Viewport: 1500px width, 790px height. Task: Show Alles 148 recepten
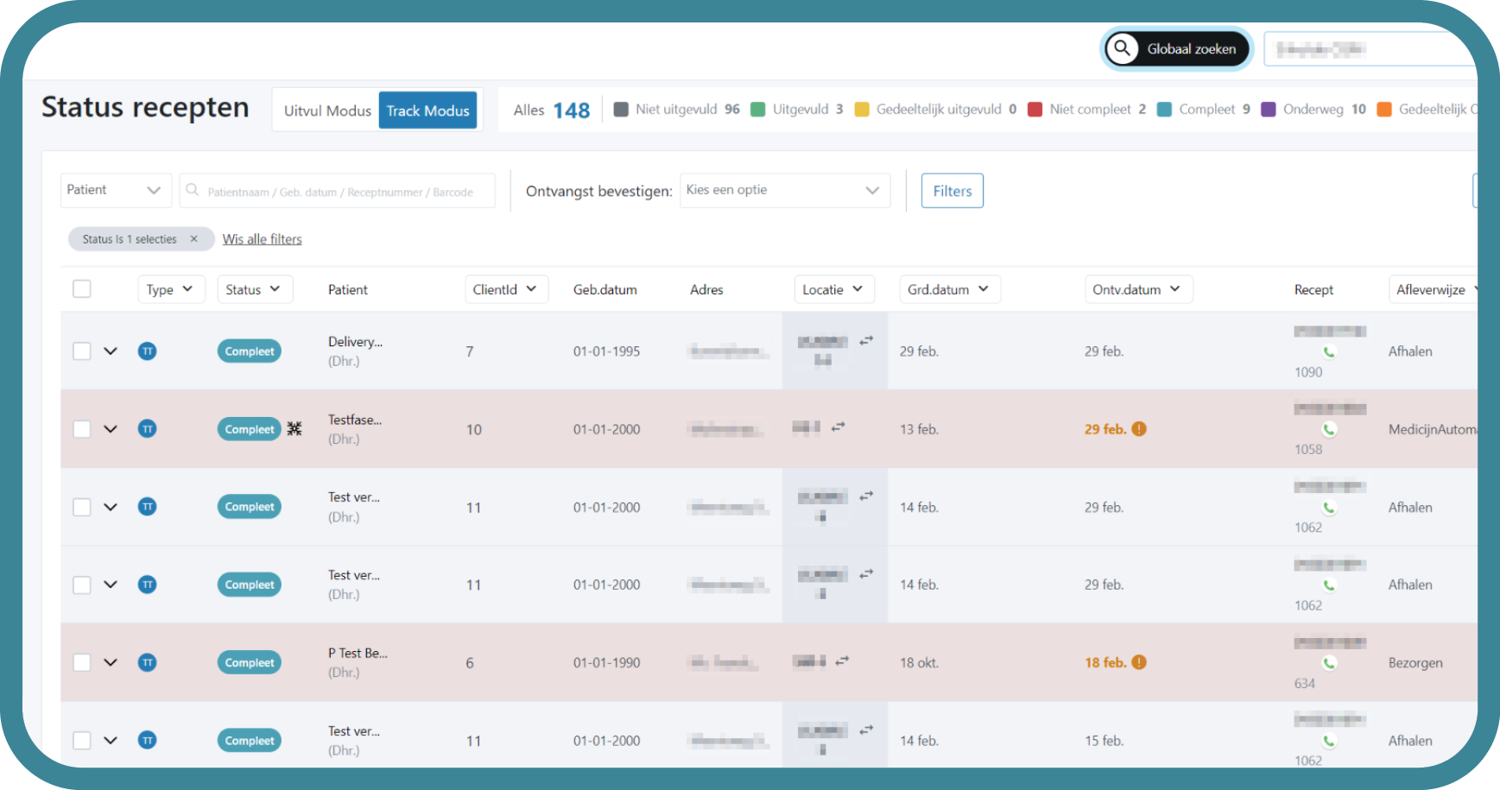click(x=551, y=111)
